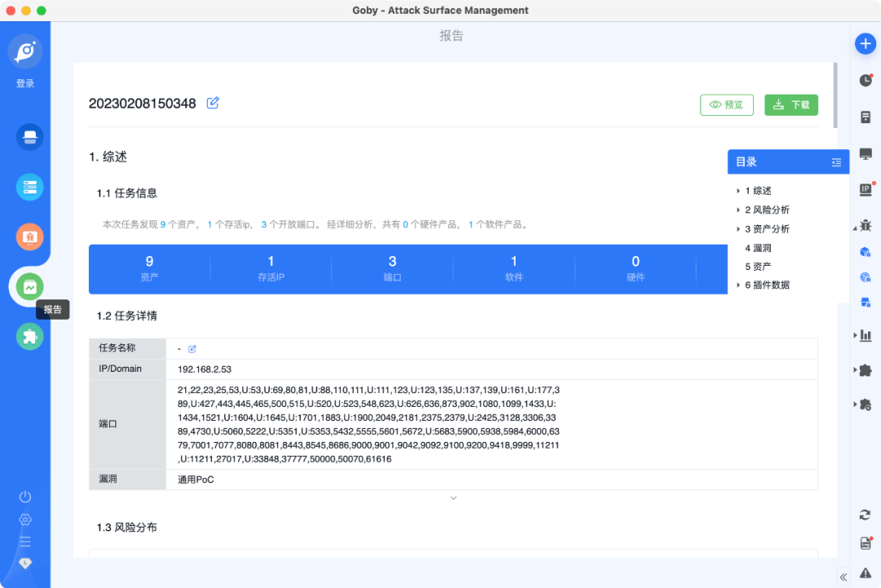
Task: Open settings gear in left sidebar
Action: [x=25, y=519]
